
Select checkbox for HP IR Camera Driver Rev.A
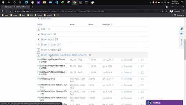[142, 79]
